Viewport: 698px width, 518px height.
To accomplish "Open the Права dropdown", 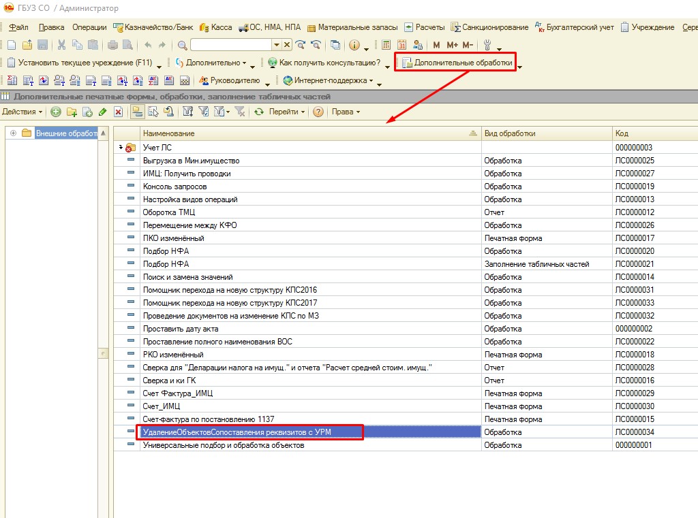I will [x=346, y=112].
